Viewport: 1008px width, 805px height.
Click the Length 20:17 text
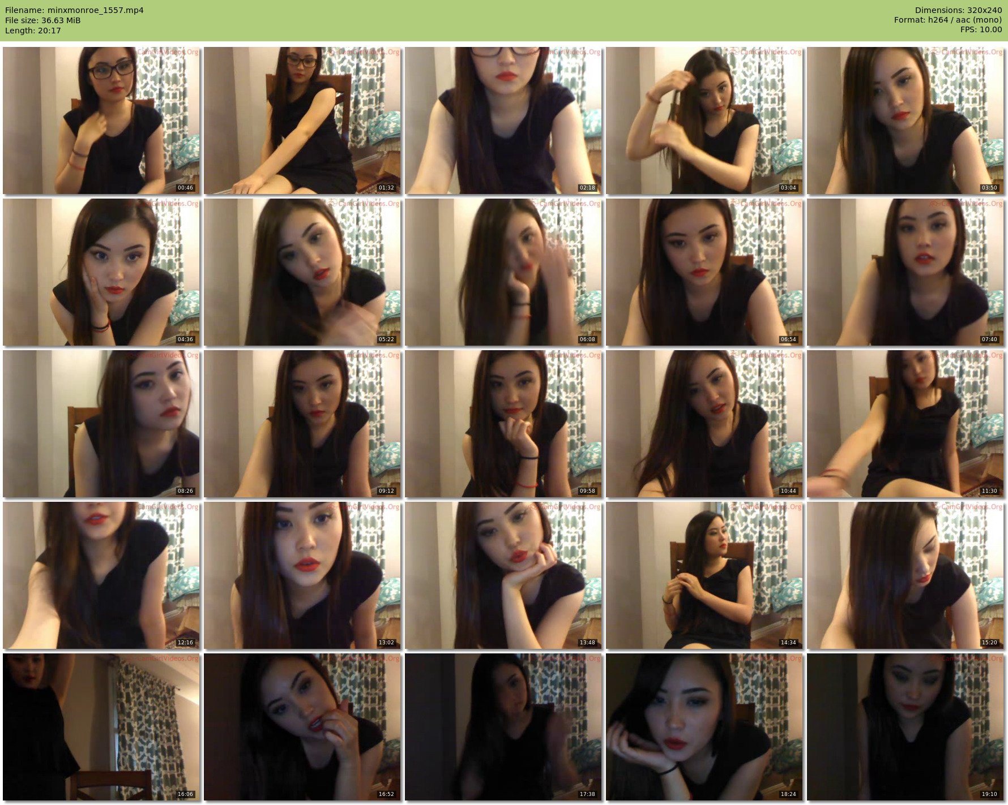(33, 31)
